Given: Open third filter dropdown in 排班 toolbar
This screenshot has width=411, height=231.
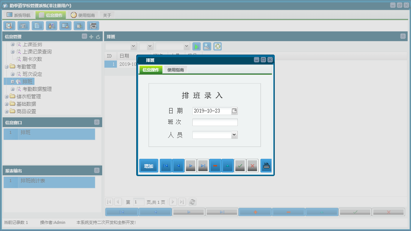Looking at the screenshot, I should (x=186, y=46).
